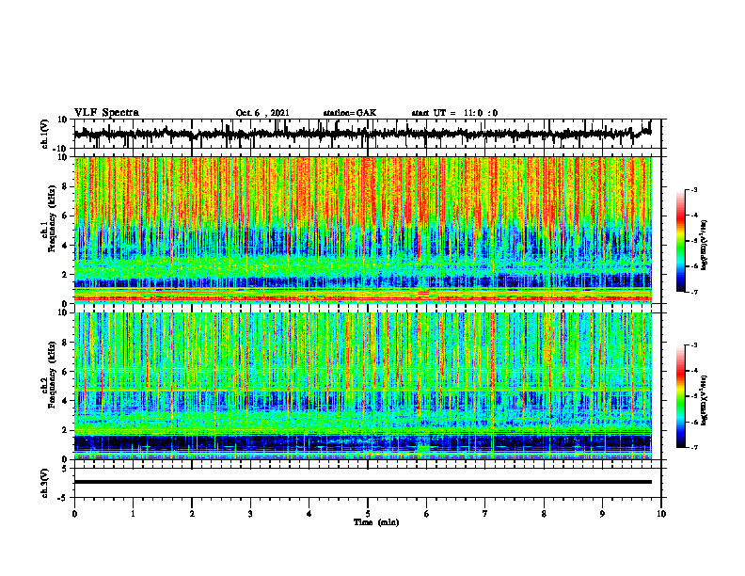
Task: Click the date 'Oct. 6 , 2021' label
Action: [262, 113]
